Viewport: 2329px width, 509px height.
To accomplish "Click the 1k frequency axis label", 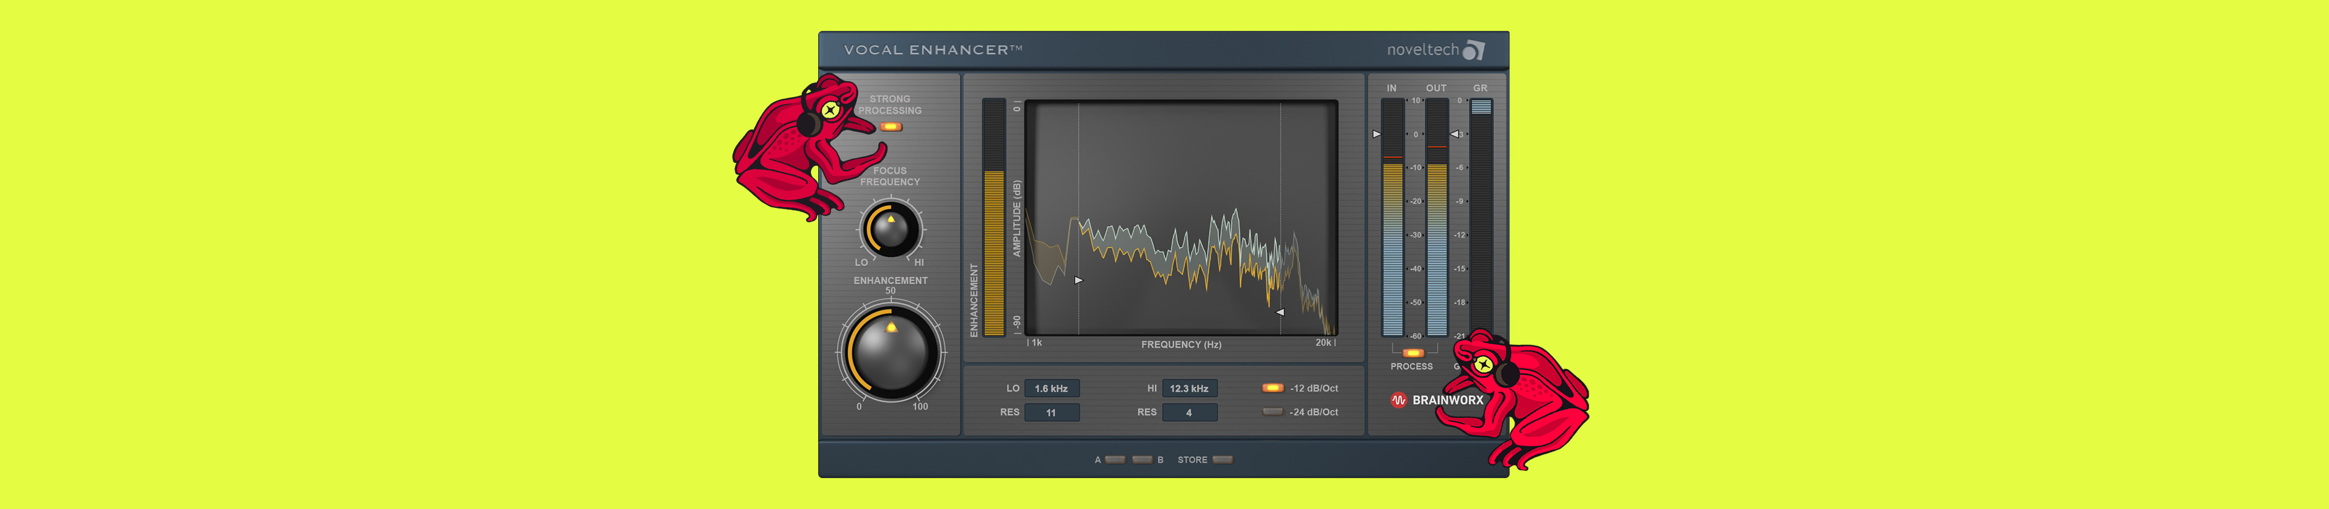I will tap(1037, 343).
